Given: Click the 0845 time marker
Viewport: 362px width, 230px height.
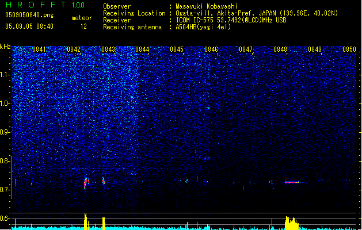Looking at the screenshot, I should (x=177, y=49).
